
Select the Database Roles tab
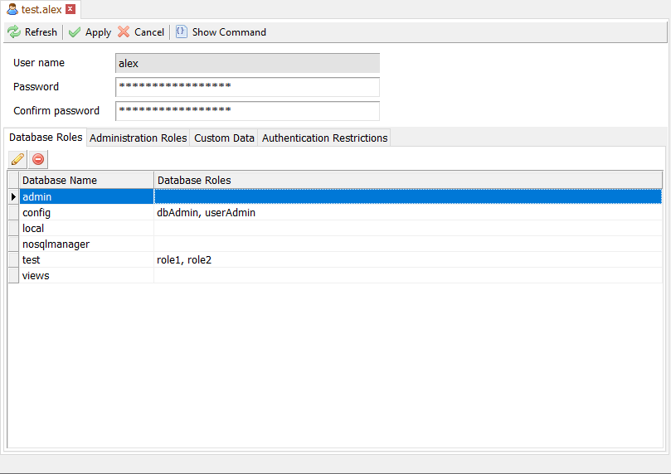[x=46, y=138]
